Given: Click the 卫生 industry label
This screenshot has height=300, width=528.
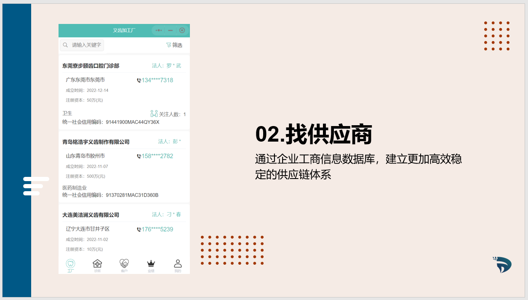Looking at the screenshot, I should (x=67, y=113).
